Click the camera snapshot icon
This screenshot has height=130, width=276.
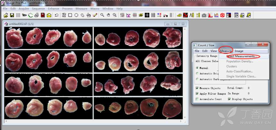coord(204,15)
